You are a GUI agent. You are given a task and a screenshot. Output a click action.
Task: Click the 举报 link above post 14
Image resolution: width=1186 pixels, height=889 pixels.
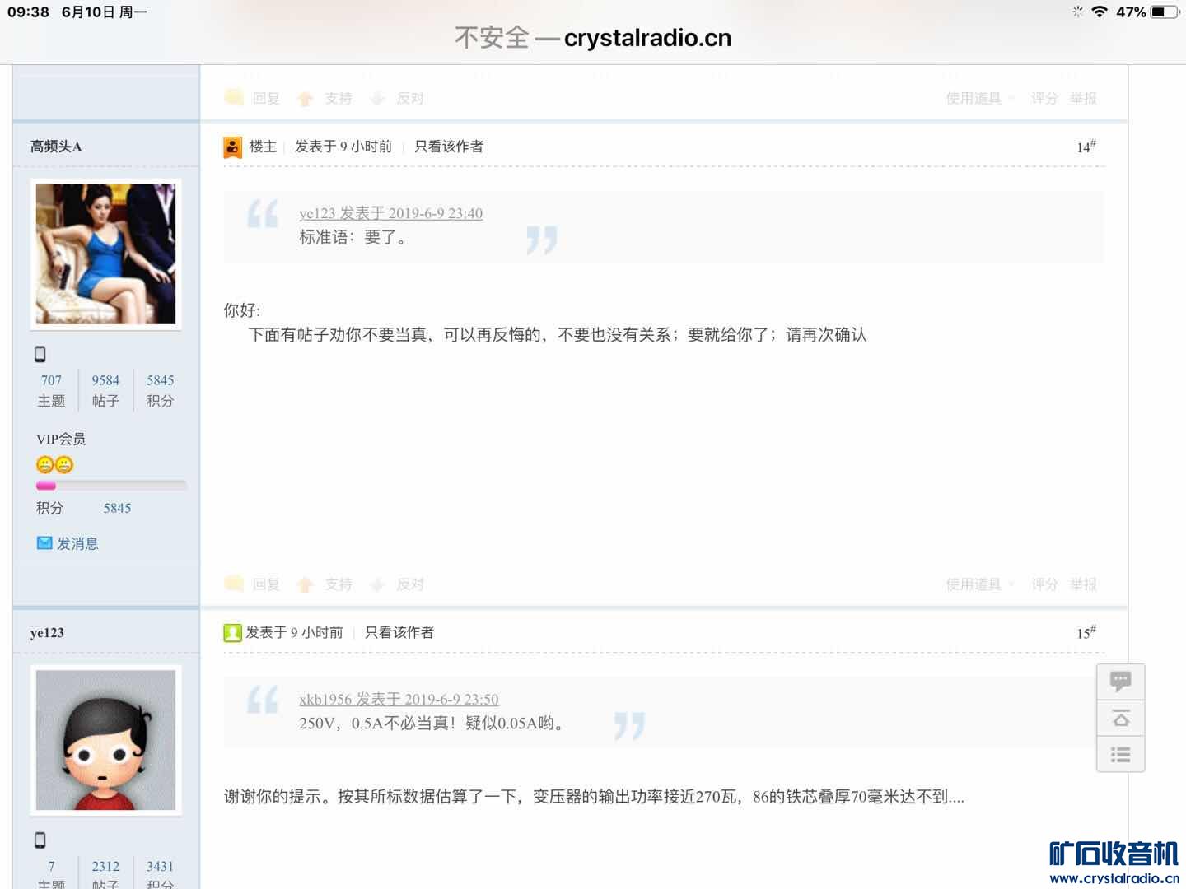pyautogui.click(x=1083, y=99)
